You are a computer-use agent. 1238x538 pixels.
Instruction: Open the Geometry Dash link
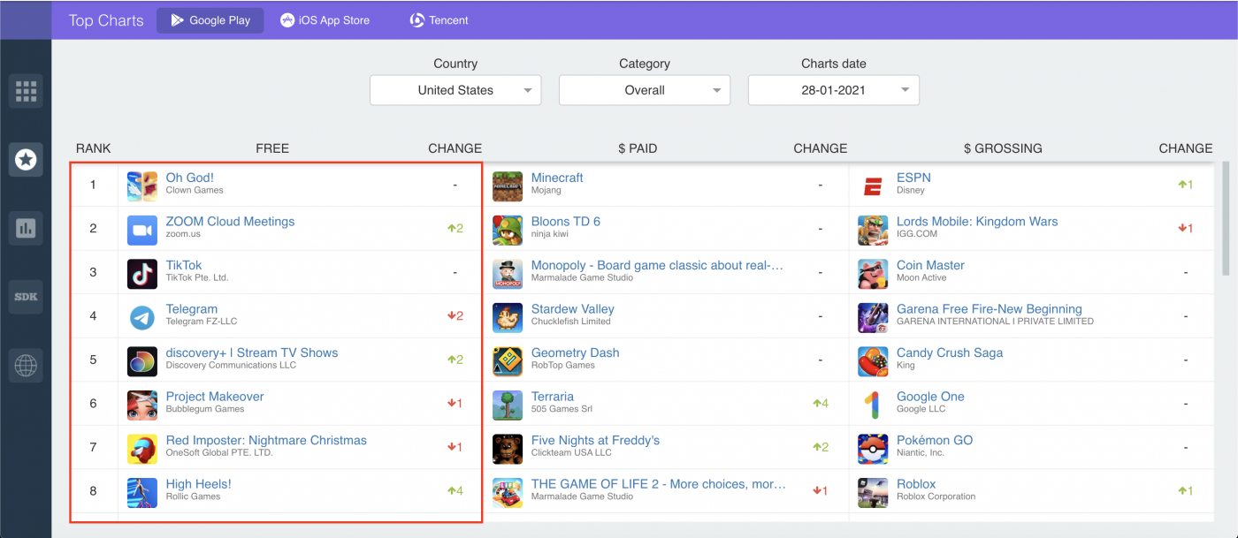(x=575, y=352)
